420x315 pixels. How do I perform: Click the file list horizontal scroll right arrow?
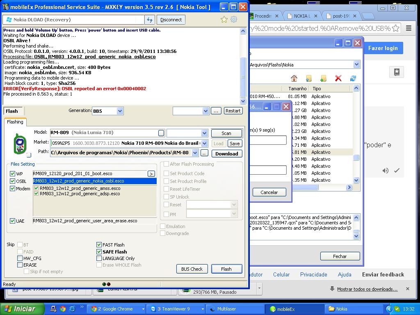tap(349, 187)
